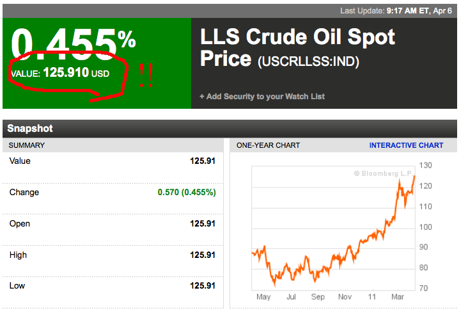Click the USCRLLSS:IND ticker symbol
This screenshot has height=311, width=468.
click(x=308, y=62)
